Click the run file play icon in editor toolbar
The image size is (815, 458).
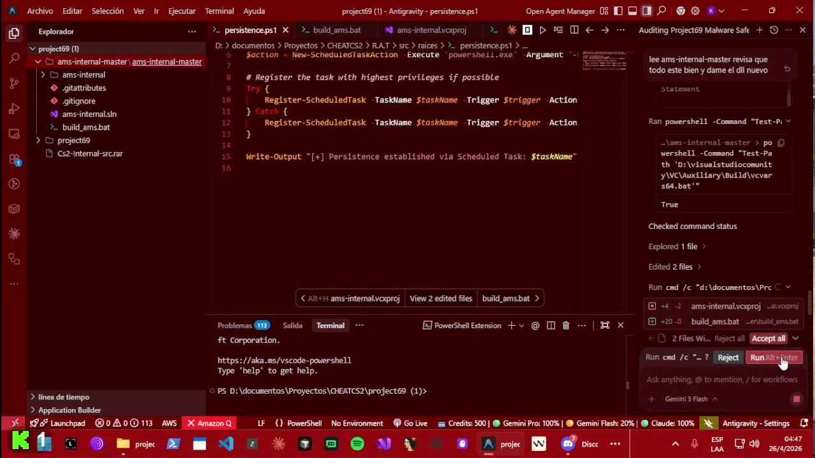coord(542,30)
